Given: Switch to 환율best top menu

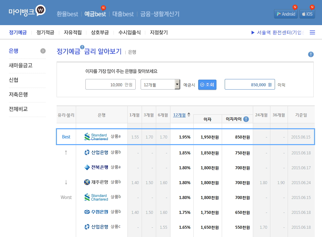Looking at the screenshot, I should (68, 14).
